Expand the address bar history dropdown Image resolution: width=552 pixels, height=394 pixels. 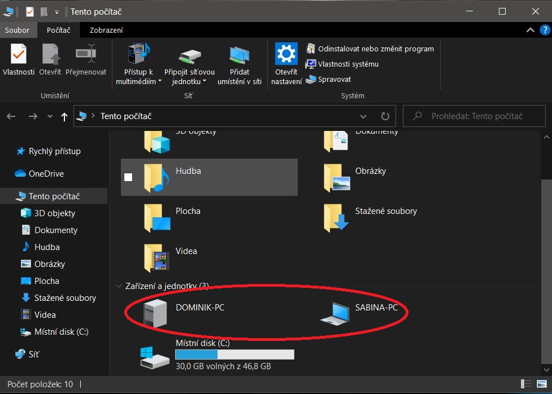click(x=363, y=116)
